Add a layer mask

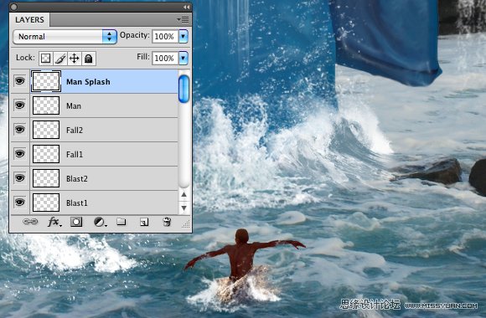click(x=76, y=222)
